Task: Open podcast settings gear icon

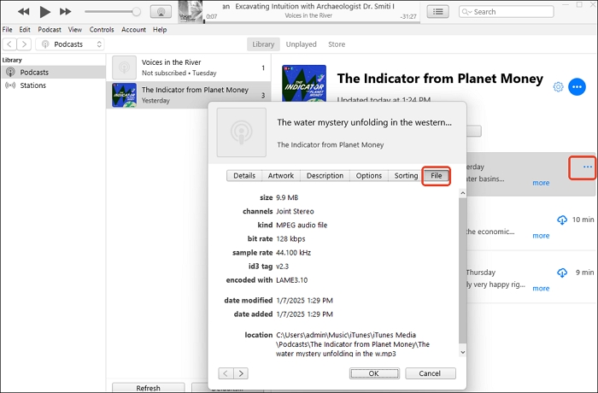Action: point(558,87)
